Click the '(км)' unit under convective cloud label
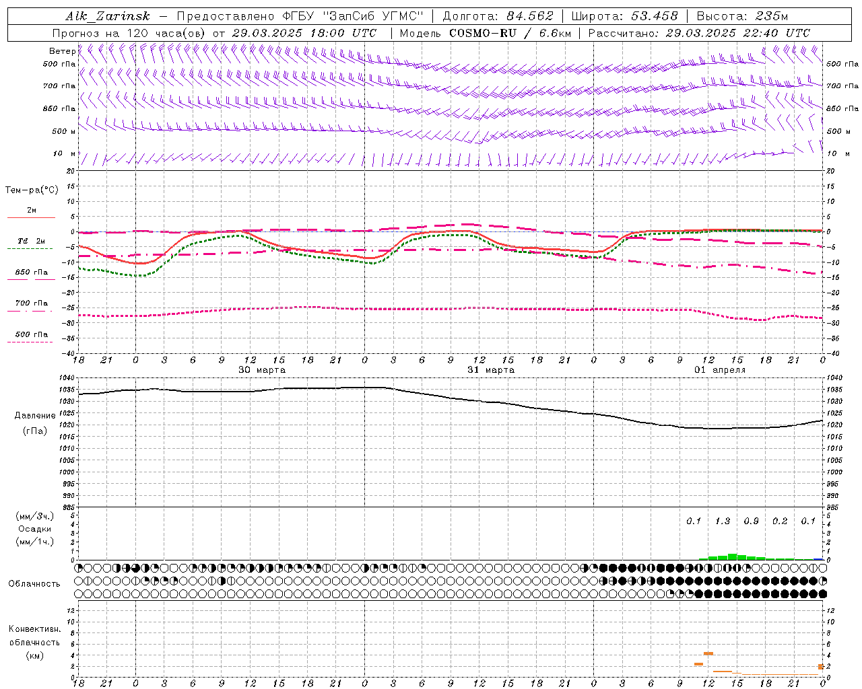Viewport: 862px width, 689px height. pos(35,655)
